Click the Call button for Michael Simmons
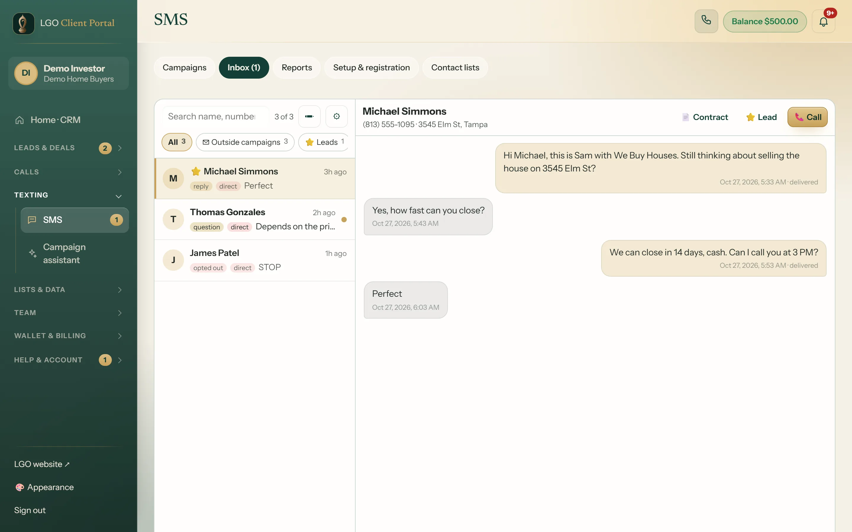 pyautogui.click(x=807, y=117)
